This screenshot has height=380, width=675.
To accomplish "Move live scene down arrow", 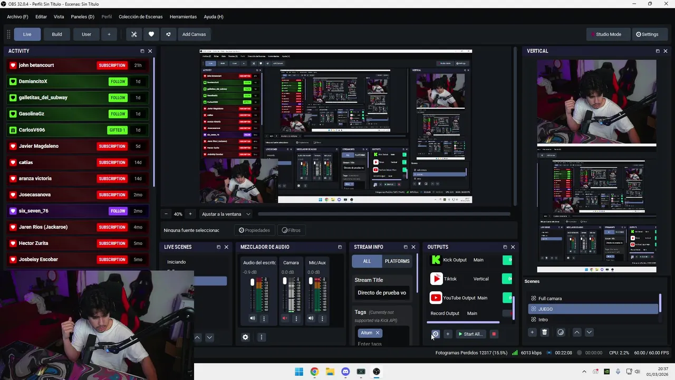I will pyautogui.click(x=209, y=337).
